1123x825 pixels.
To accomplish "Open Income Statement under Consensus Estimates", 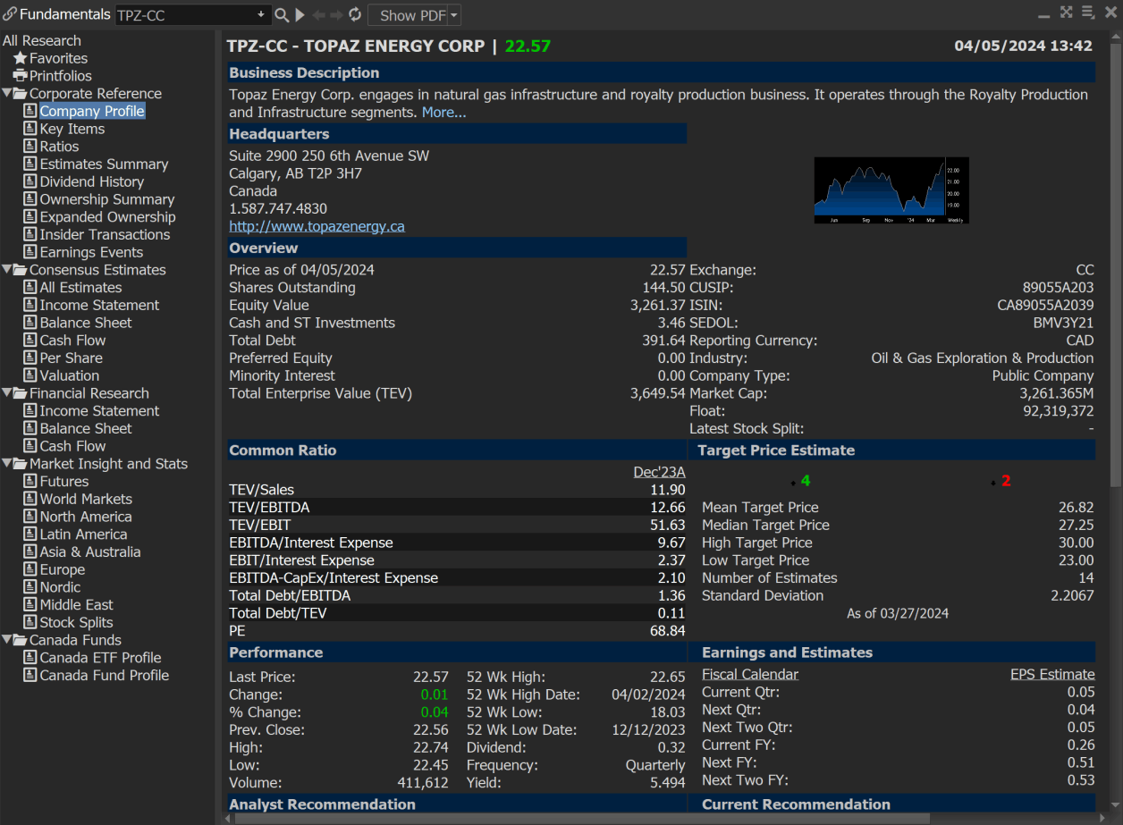I will click(x=99, y=305).
